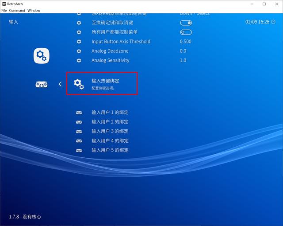Click gear icon beside Analog Deadzone
The image size is (283, 226).
79,51
